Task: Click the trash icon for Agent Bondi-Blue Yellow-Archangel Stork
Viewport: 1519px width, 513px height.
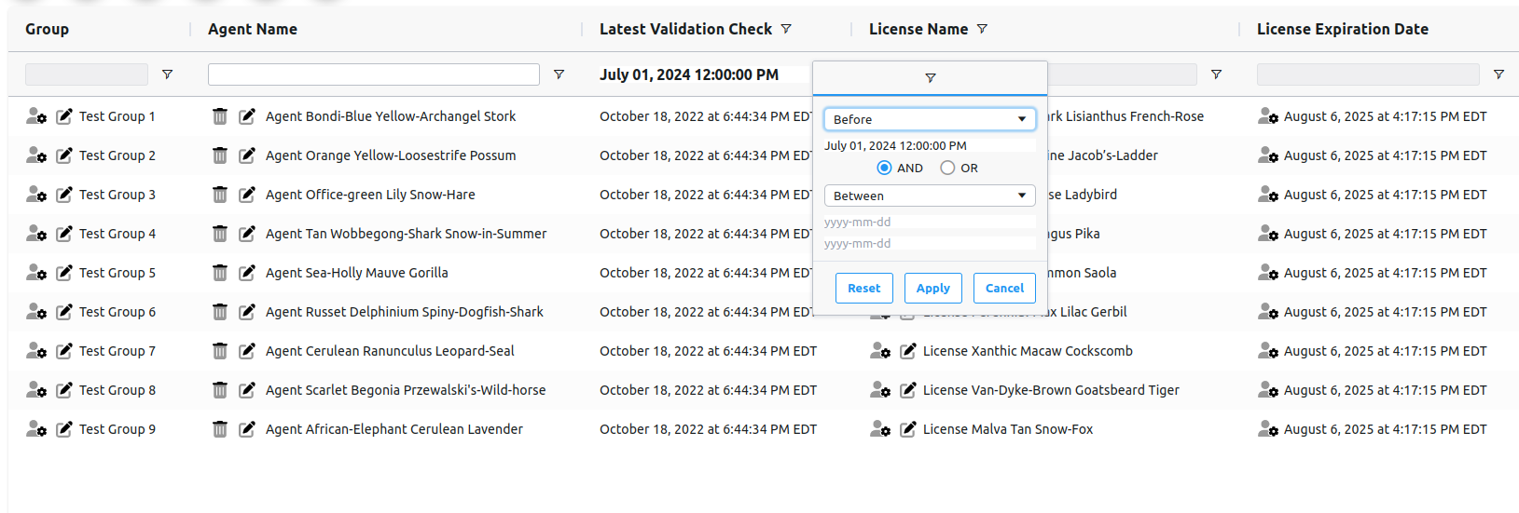Action: 220,116
